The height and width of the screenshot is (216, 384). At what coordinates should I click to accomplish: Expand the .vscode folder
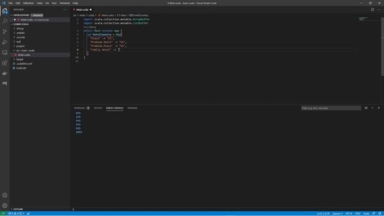pos(20,37)
